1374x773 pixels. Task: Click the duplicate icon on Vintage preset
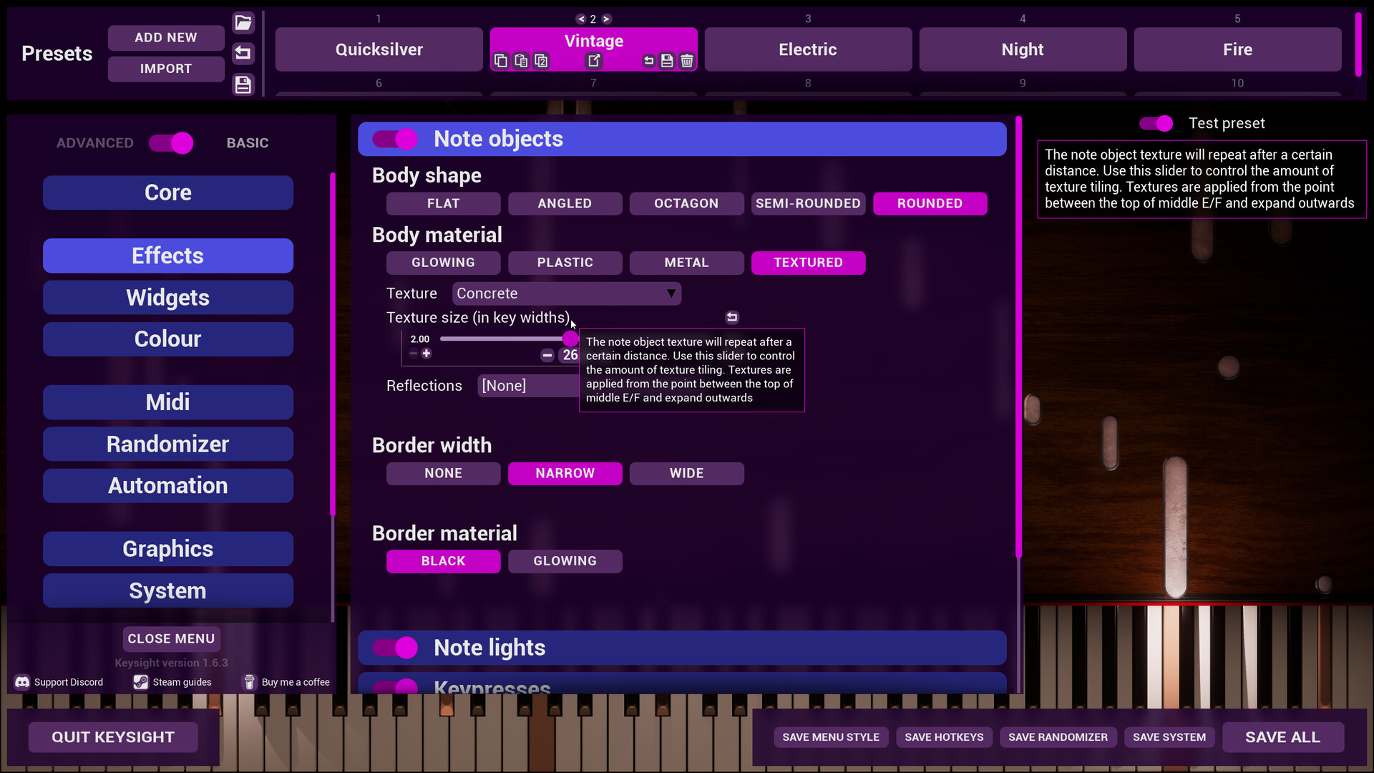click(x=541, y=61)
